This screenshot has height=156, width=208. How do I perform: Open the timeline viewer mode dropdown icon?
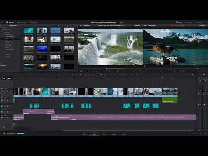pyautogui.click(x=146, y=71)
